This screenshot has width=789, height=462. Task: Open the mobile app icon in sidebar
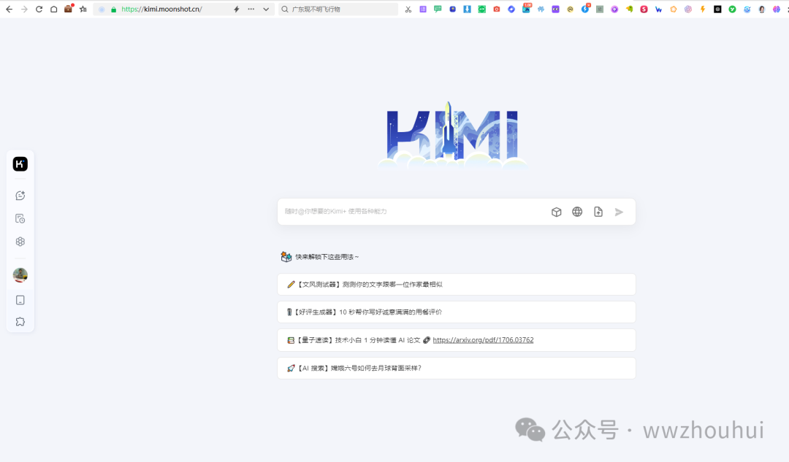tap(20, 300)
